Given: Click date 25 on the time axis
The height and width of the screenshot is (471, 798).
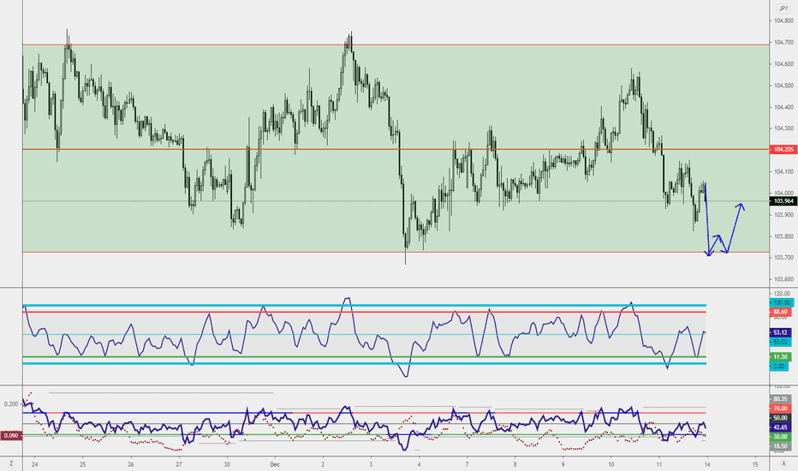Looking at the screenshot, I should tap(83, 464).
